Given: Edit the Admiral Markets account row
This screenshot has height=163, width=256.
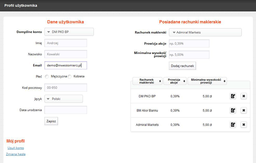Looking at the screenshot, I should [x=233, y=125].
